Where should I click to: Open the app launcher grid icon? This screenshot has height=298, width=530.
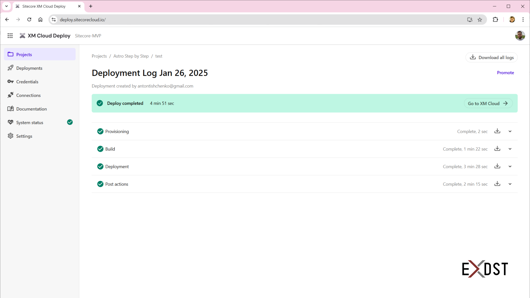10,36
